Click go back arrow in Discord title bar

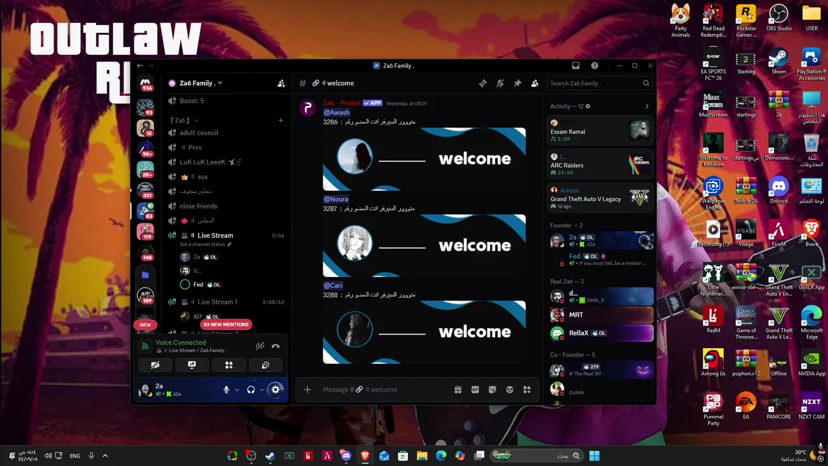pos(140,65)
